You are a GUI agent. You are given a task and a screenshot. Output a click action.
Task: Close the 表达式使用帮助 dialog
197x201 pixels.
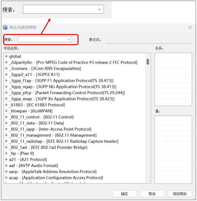click(x=190, y=27)
